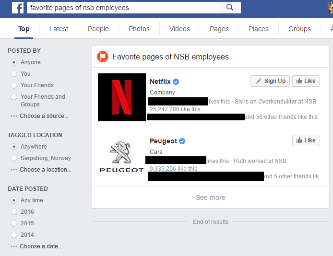Open the Netflix logo thumbnail
333x256 pixels.
122,97
